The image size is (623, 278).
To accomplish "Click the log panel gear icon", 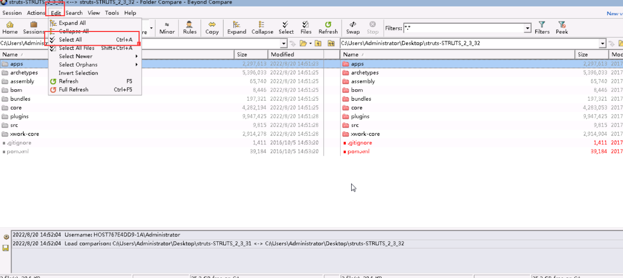I will (6, 237).
